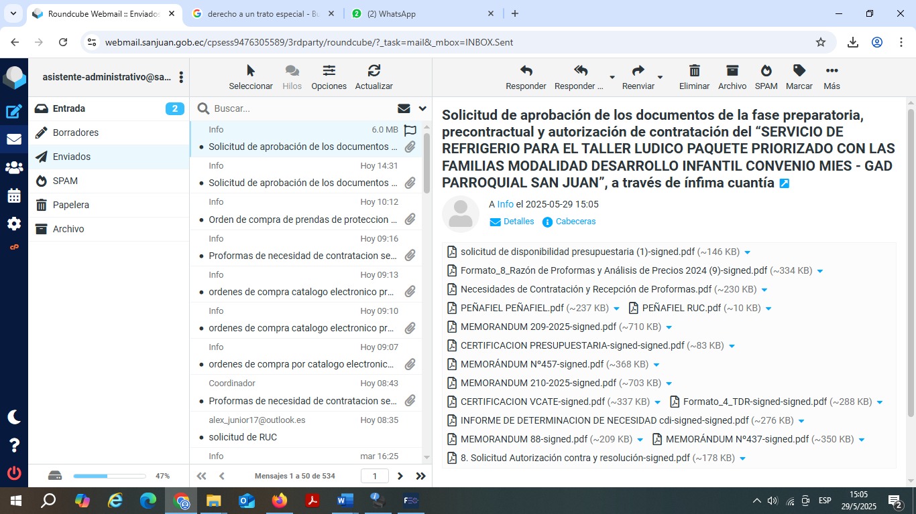Toggle flag on first Info message
Viewport: 916px width, 514px height.
click(410, 131)
